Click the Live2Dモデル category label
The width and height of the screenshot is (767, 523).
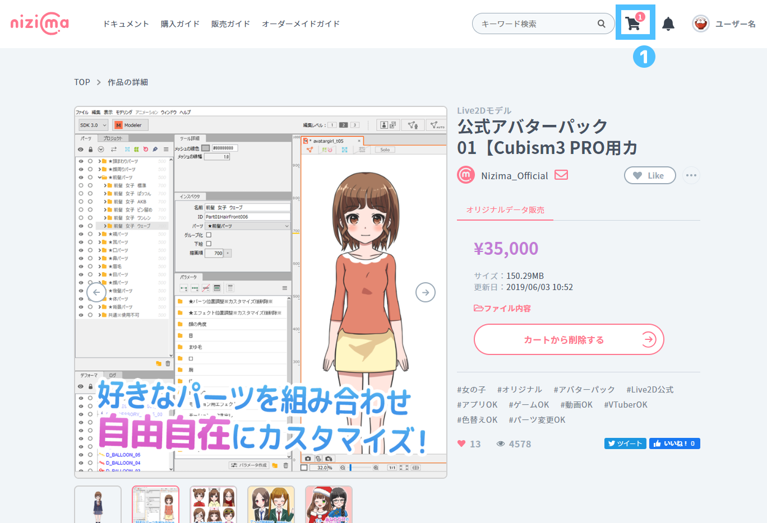pos(484,111)
